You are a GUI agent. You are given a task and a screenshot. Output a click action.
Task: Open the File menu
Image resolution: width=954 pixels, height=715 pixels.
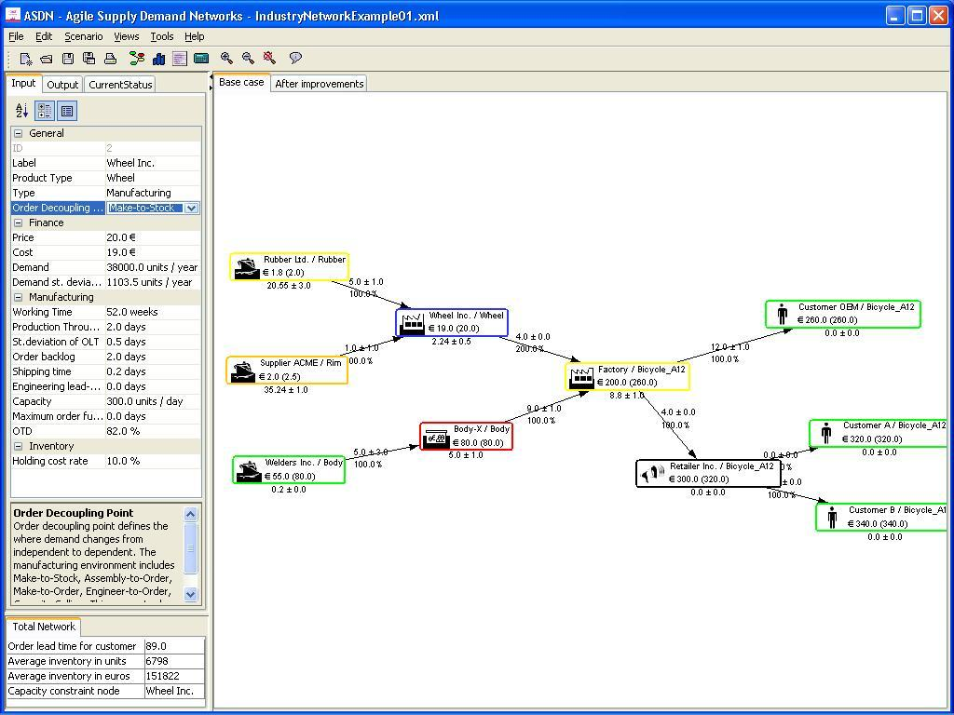click(x=16, y=36)
